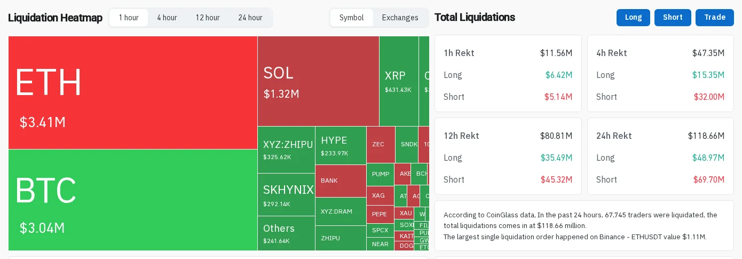The width and height of the screenshot is (742, 259).
Task: Click the 1h Rekt summary card
Action: pyautogui.click(x=508, y=74)
